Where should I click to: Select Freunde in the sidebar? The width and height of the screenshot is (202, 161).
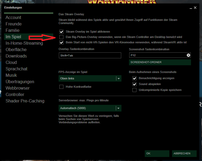[14, 24]
